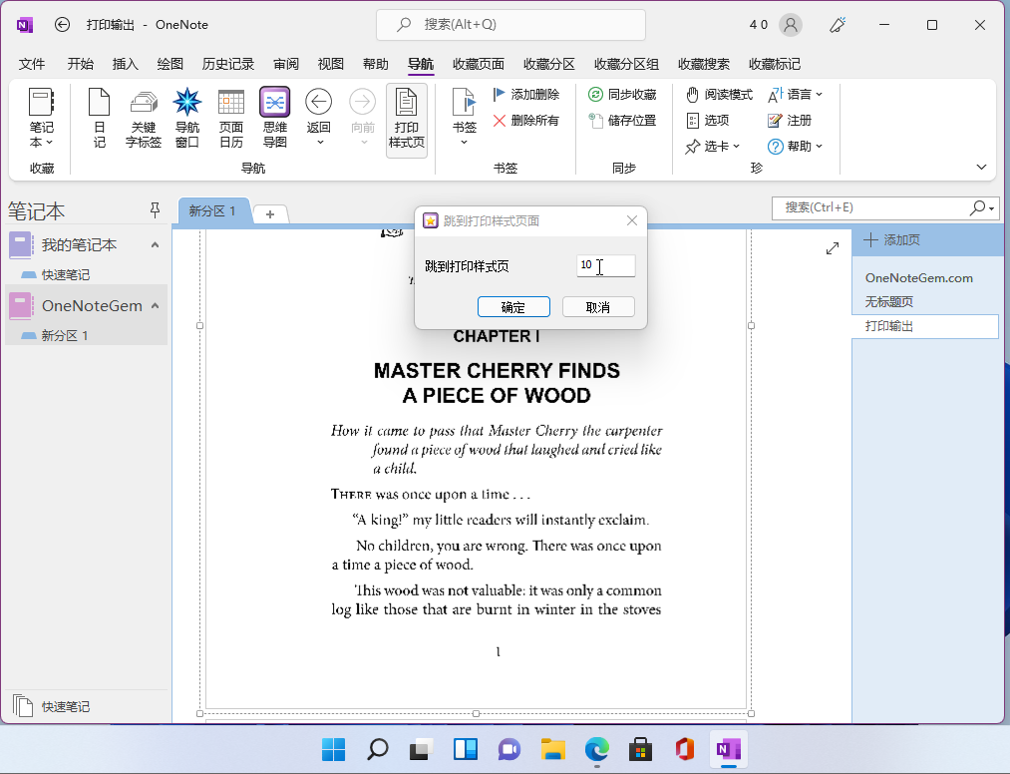Click the 注册 register icon
The width and height of the screenshot is (1010, 774).
(775, 121)
